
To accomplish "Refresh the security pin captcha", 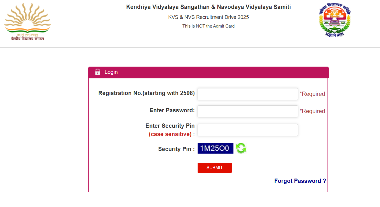I will tap(241, 148).
